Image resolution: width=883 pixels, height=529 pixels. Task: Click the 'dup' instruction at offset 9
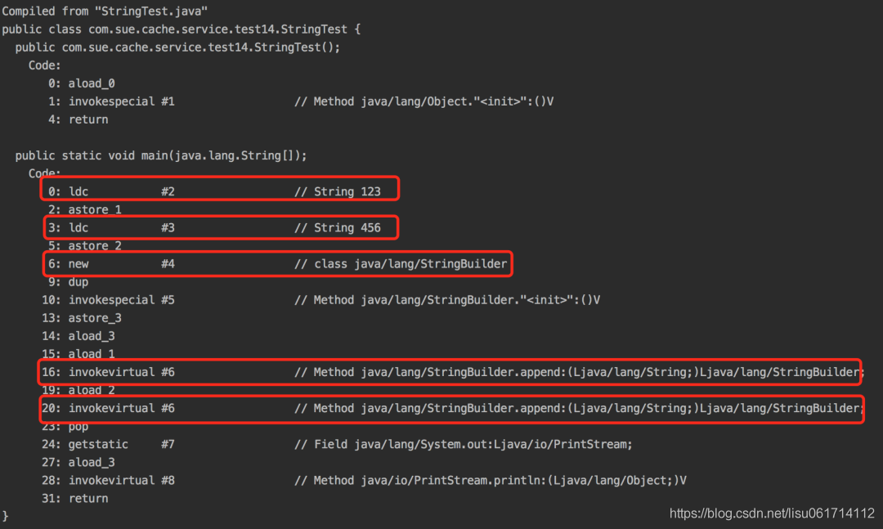(x=68, y=282)
